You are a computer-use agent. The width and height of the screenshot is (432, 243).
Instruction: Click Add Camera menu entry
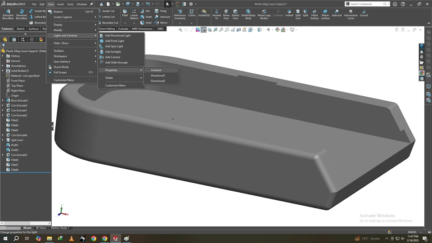tap(112, 57)
